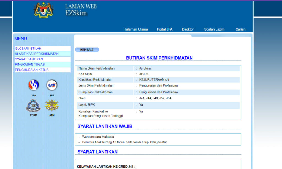Click the Klasifikasi Perkhidmatan row label
The image size is (282, 169).
pyautogui.click(x=95, y=79)
